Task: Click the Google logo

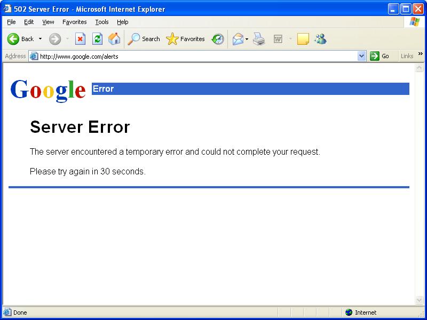Action: pos(48,90)
